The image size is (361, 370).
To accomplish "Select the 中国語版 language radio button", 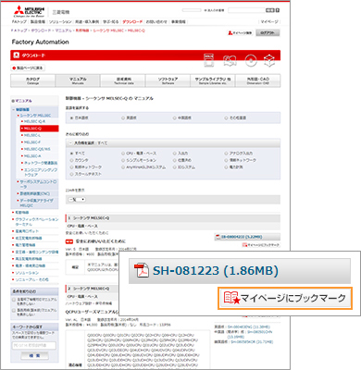I will point(175,117).
